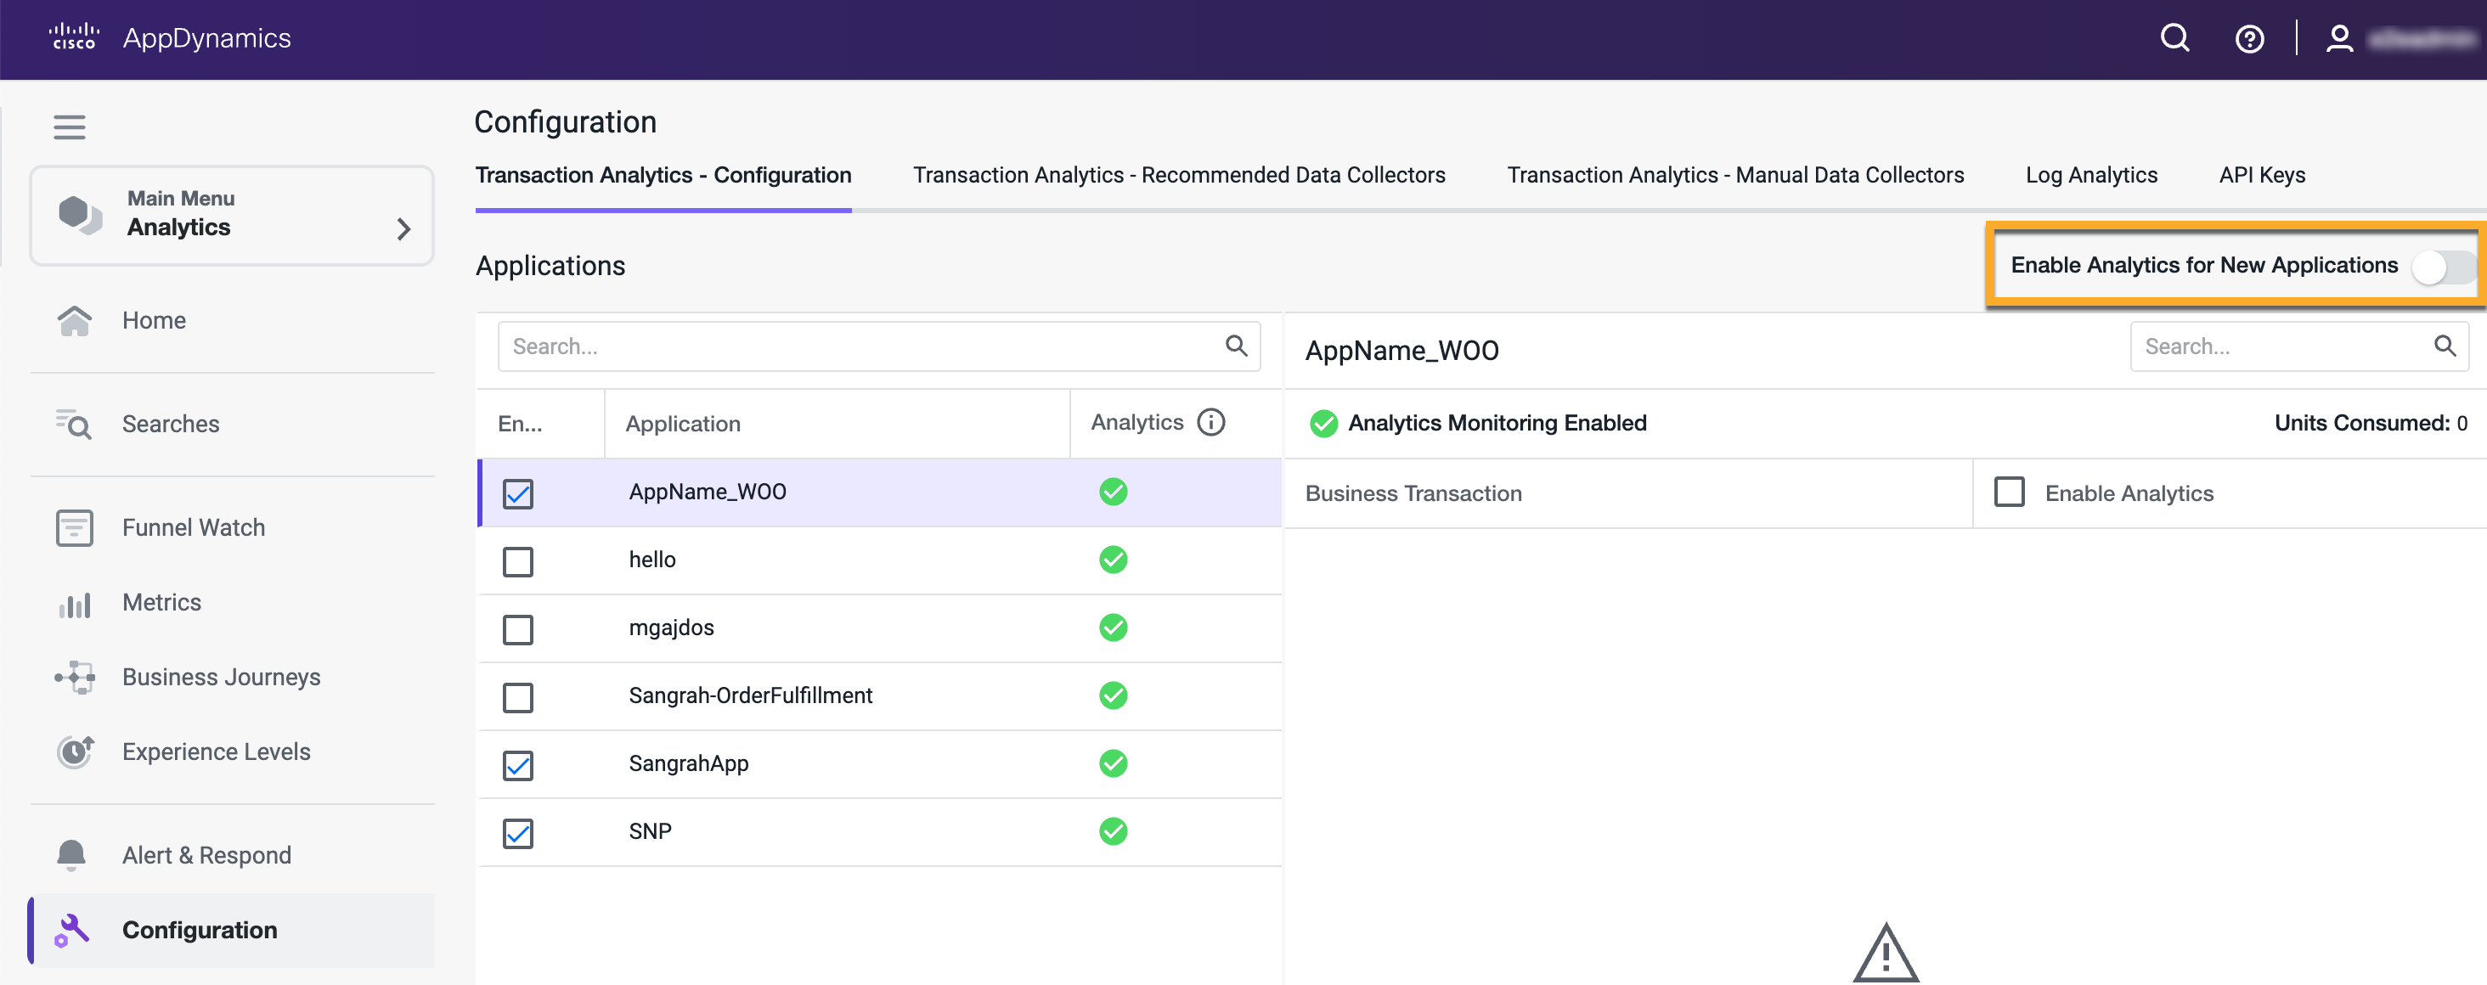Click green analytics status icon for hello
The width and height of the screenshot is (2487, 985).
[1114, 560]
